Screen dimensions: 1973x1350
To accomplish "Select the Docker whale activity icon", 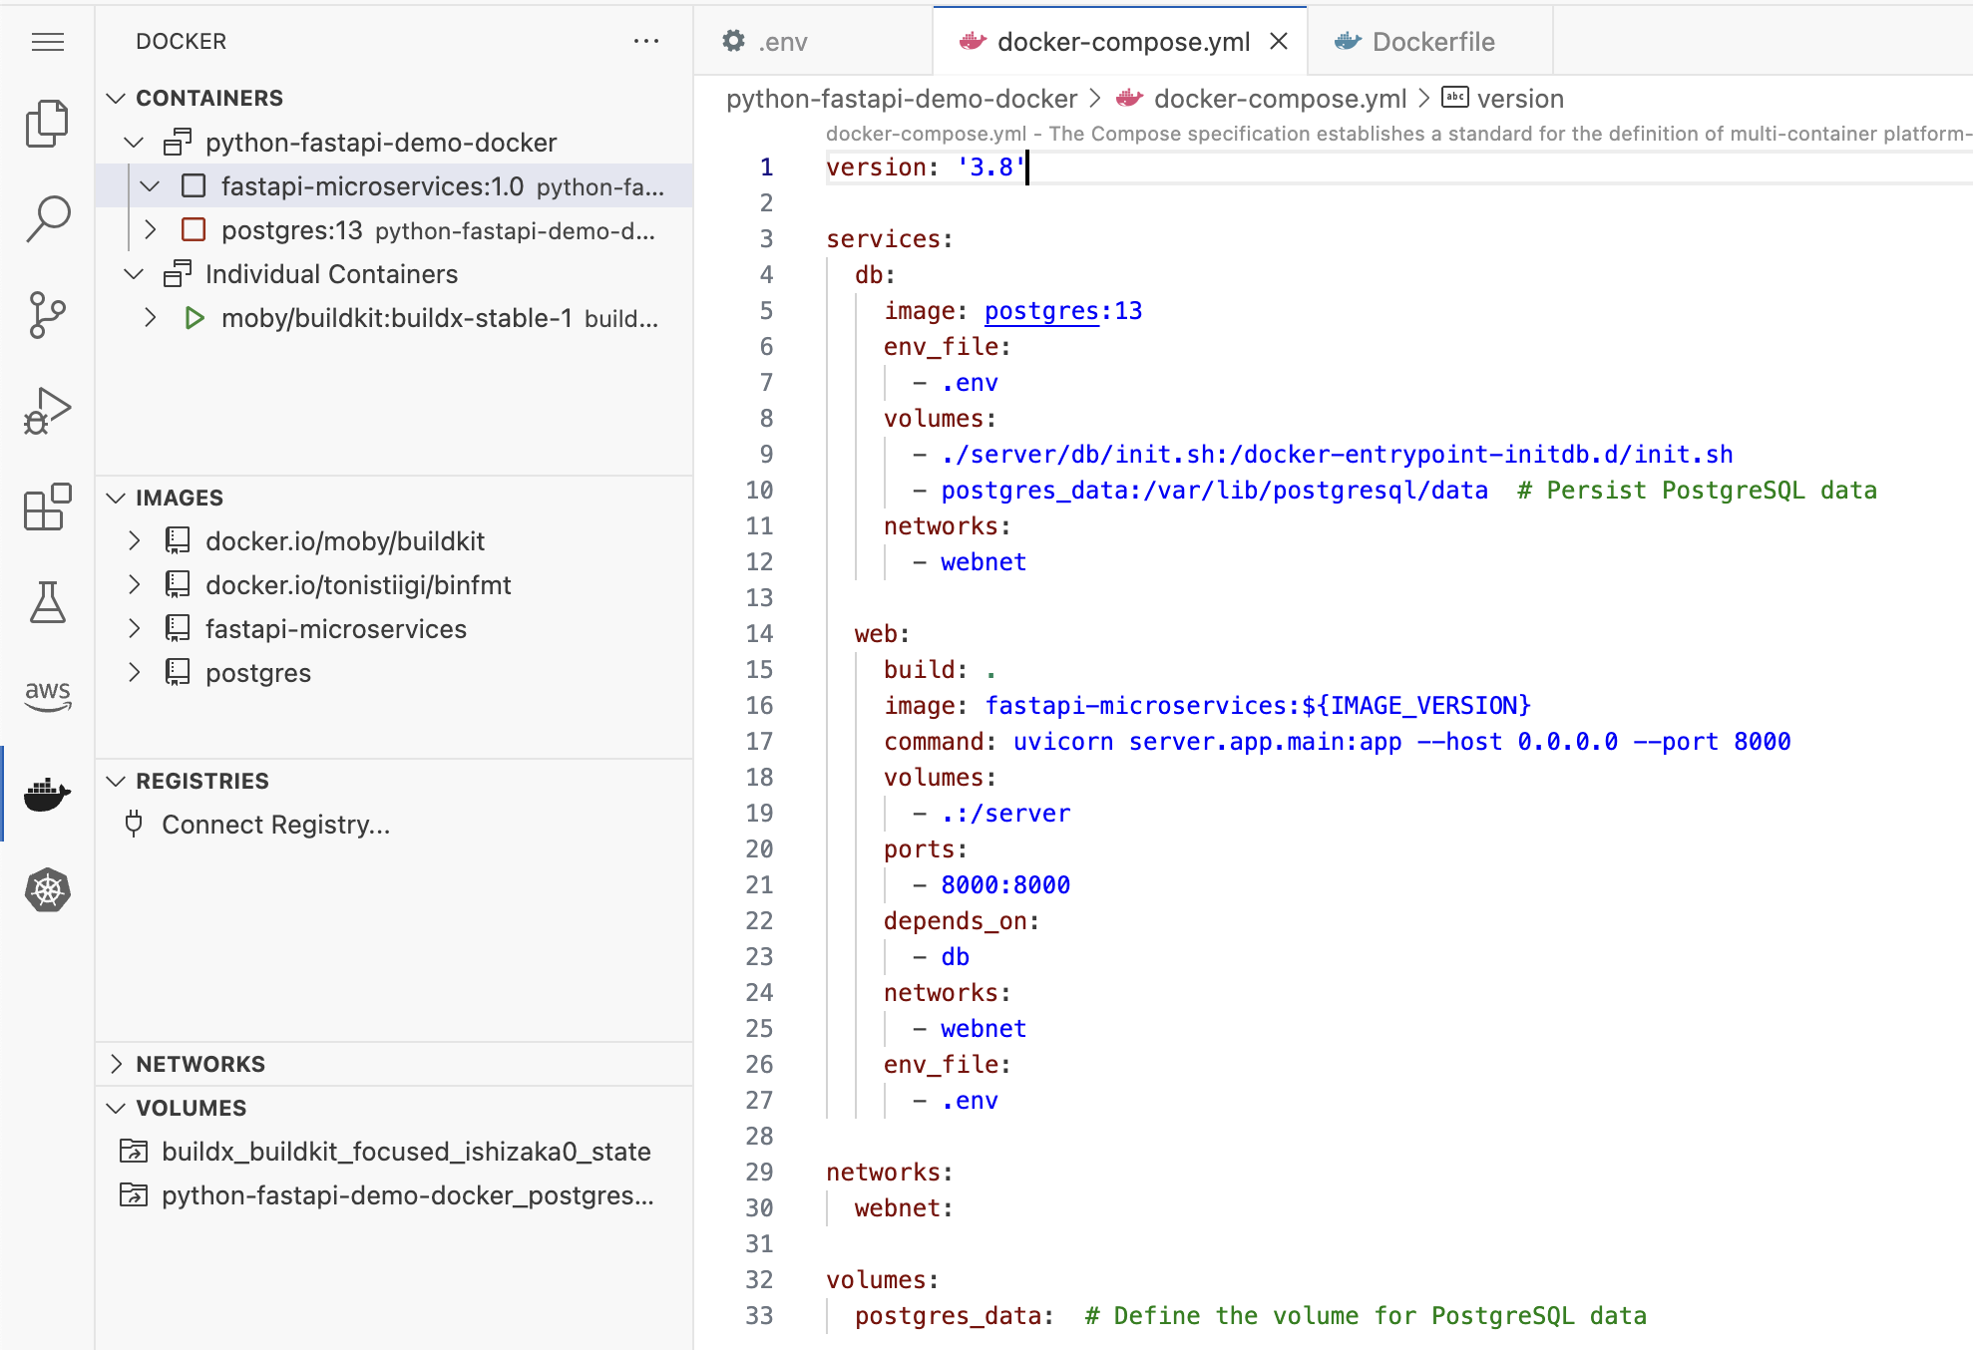I will click(x=47, y=794).
